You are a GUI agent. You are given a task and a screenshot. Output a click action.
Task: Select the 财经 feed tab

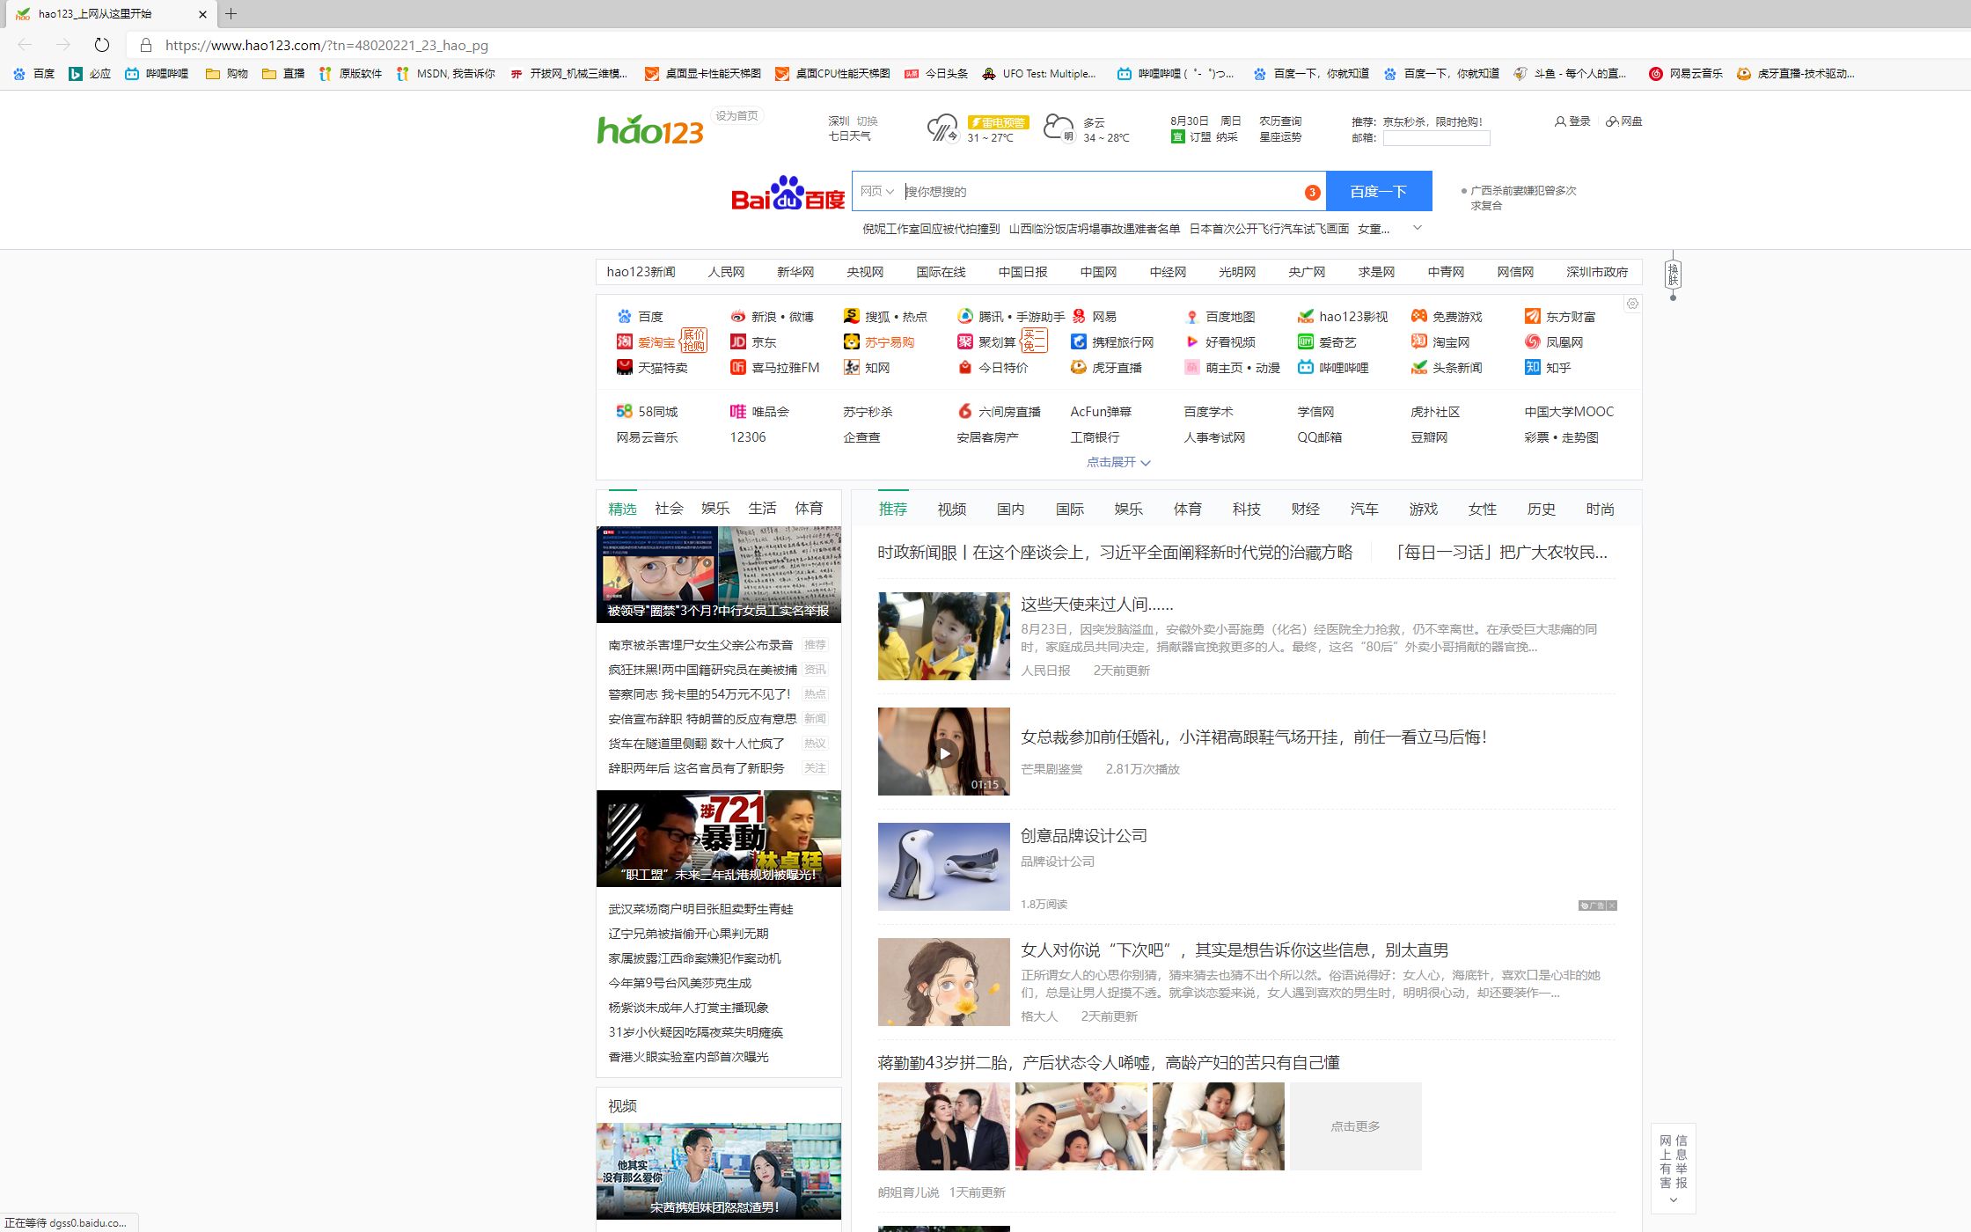(x=1306, y=510)
